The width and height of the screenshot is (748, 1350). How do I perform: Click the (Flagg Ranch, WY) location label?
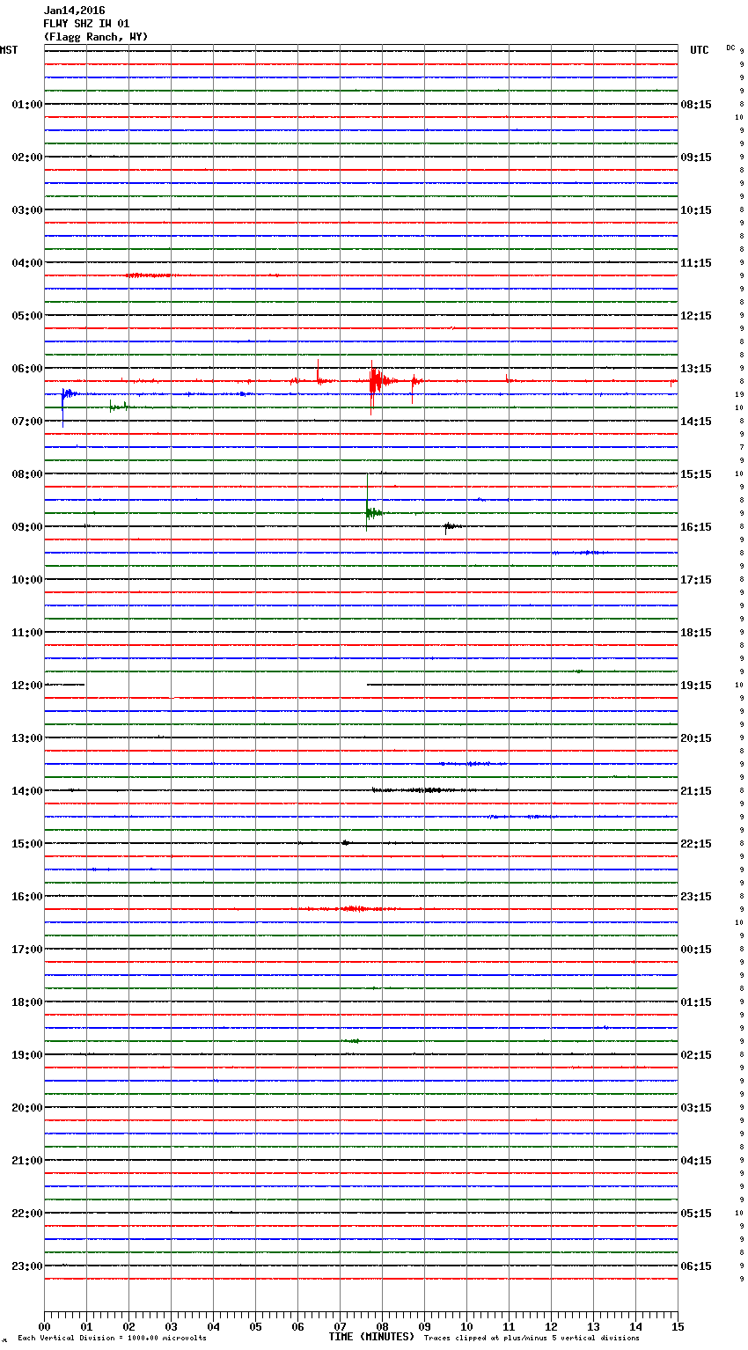coord(96,37)
